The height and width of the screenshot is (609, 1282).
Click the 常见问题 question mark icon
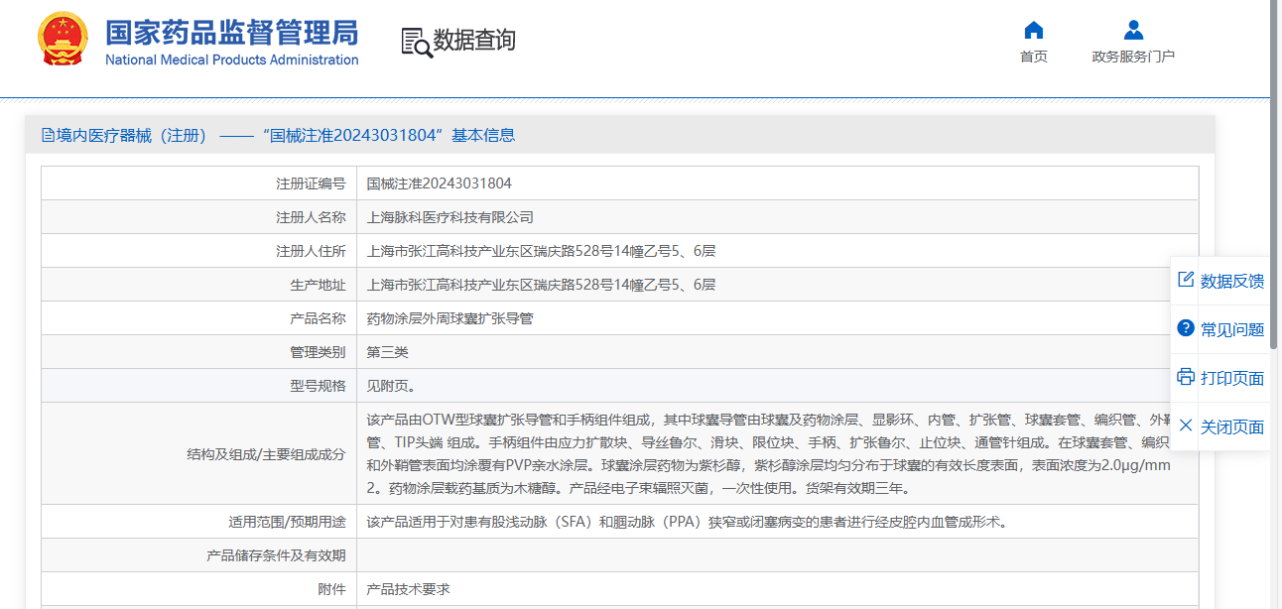(1186, 328)
